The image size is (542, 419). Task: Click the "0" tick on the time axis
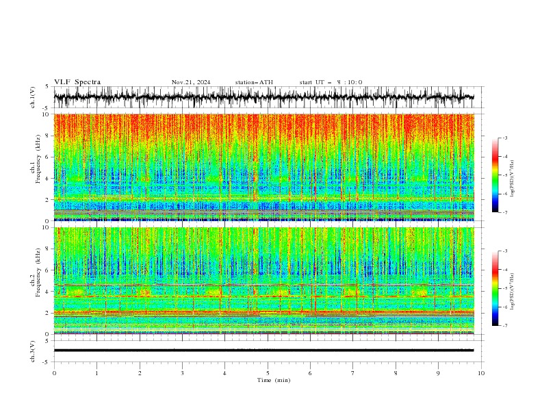pos(54,373)
